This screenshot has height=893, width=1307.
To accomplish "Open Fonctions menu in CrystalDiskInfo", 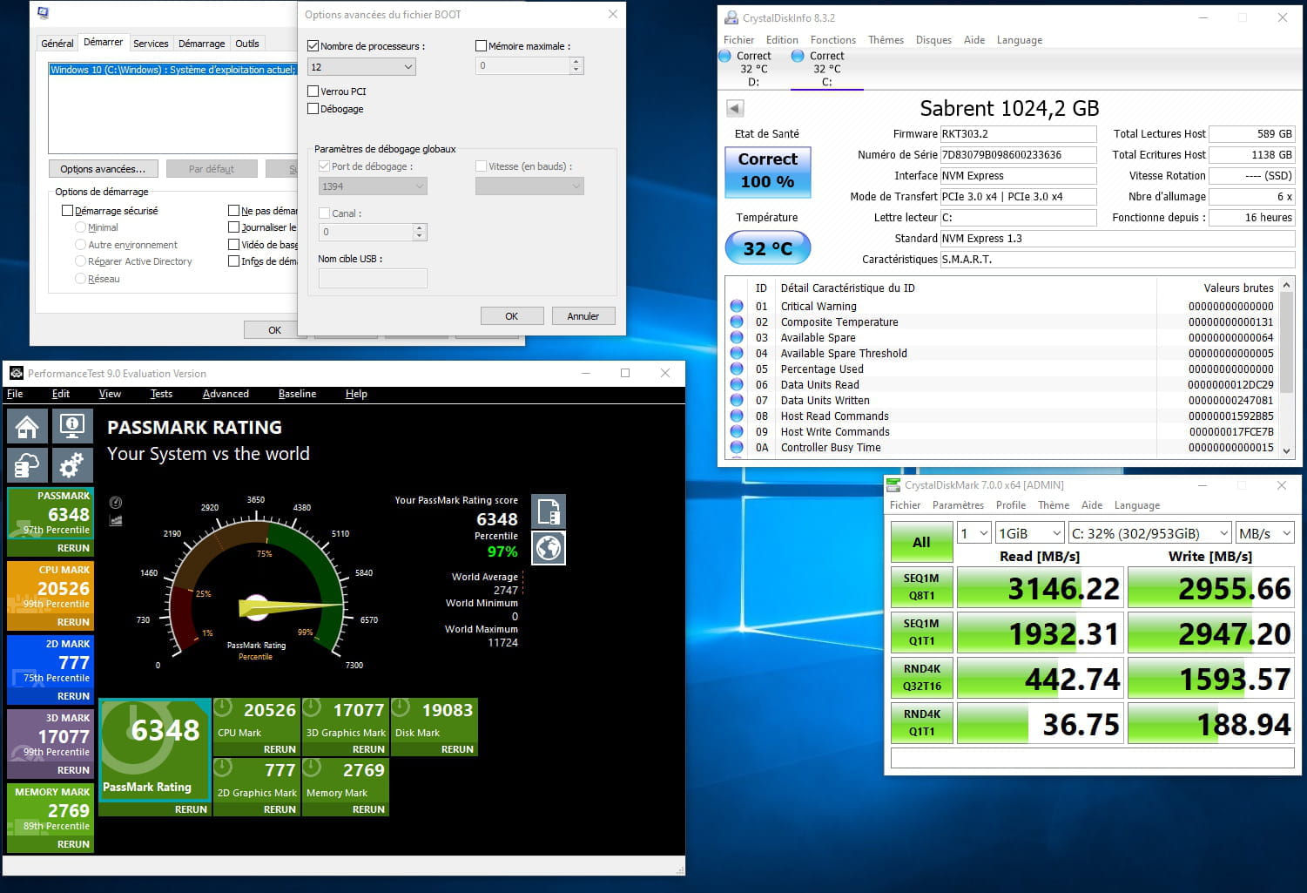I will pyautogui.click(x=832, y=40).
